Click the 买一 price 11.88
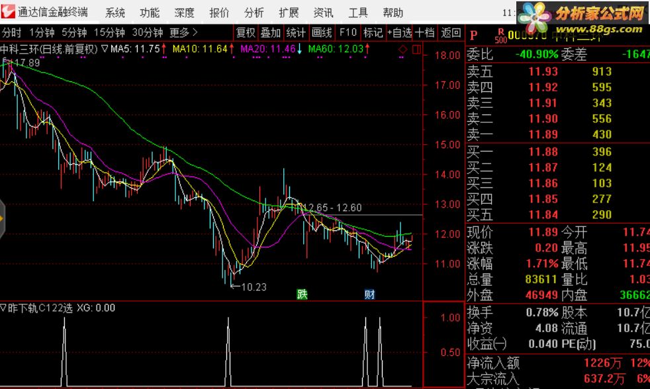Viewport: 650px width, 389px height. click(543, 151)
